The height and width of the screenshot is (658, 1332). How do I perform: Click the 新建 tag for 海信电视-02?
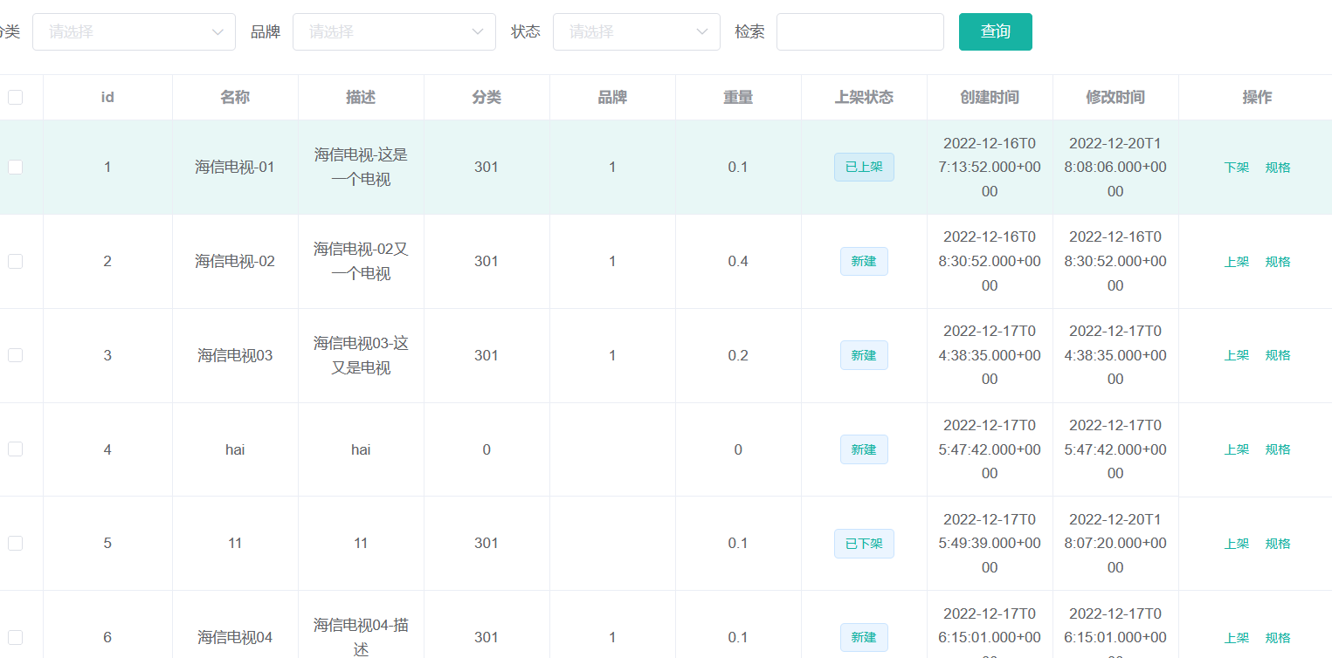pos(864,261)
